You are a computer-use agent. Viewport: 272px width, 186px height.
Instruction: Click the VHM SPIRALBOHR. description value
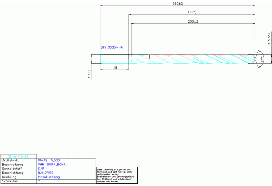pos(52,165)
